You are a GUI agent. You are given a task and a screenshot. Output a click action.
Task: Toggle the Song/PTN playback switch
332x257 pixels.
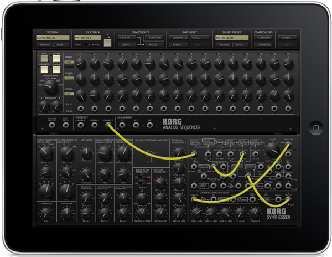[x=87, y=45]
